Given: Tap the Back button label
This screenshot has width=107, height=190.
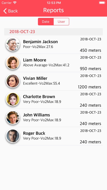Looking at the screenshot, I should pyautogui.click(x=13, y=11).
